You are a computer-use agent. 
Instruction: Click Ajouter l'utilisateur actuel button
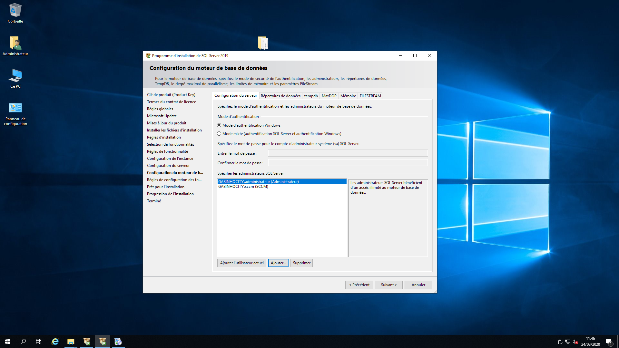click(x=242, y=263)
